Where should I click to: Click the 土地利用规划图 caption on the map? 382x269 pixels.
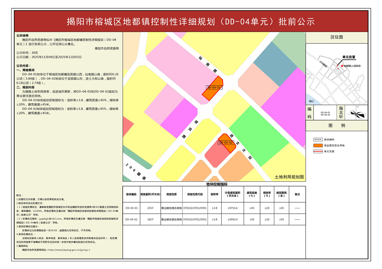click(289, 177)
